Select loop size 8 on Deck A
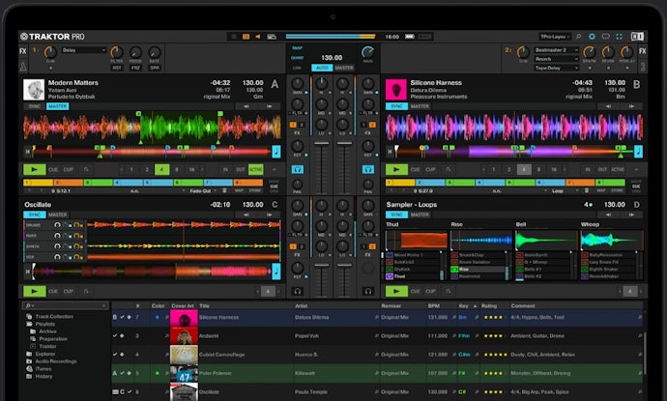Screen dimensions: 667x401 tap(177, 170)
